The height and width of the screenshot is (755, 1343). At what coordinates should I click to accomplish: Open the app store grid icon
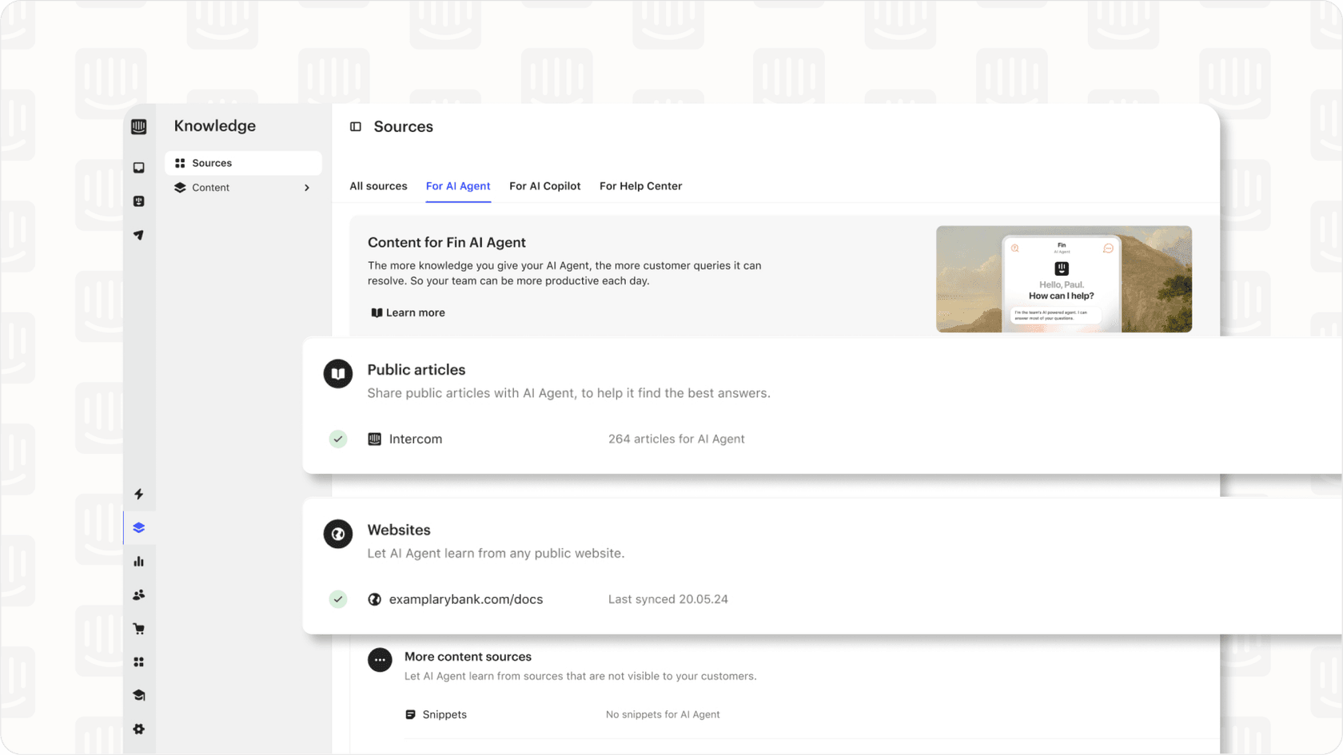(139, 662)
